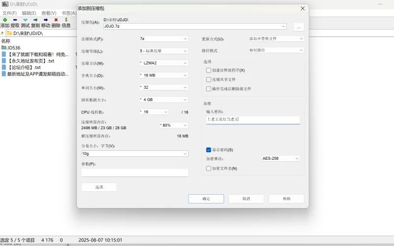Viewport: 394px width, 246px height.
Task: Open the 压缩格式 7z dropdown
Action: coord(164,39)
